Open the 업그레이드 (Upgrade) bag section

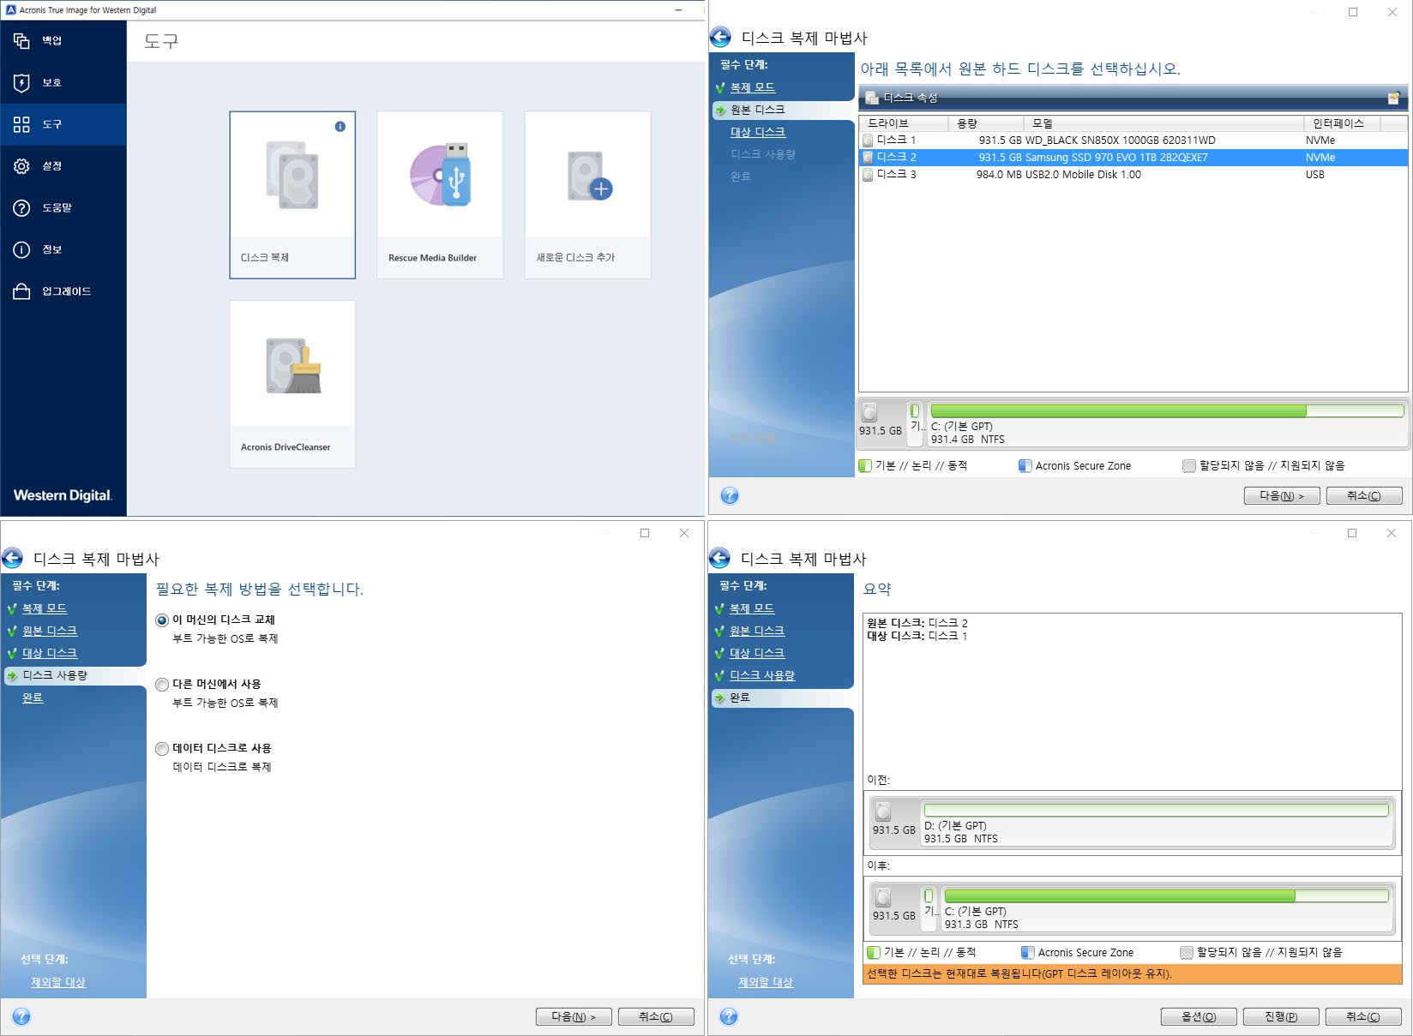[63, 291]
